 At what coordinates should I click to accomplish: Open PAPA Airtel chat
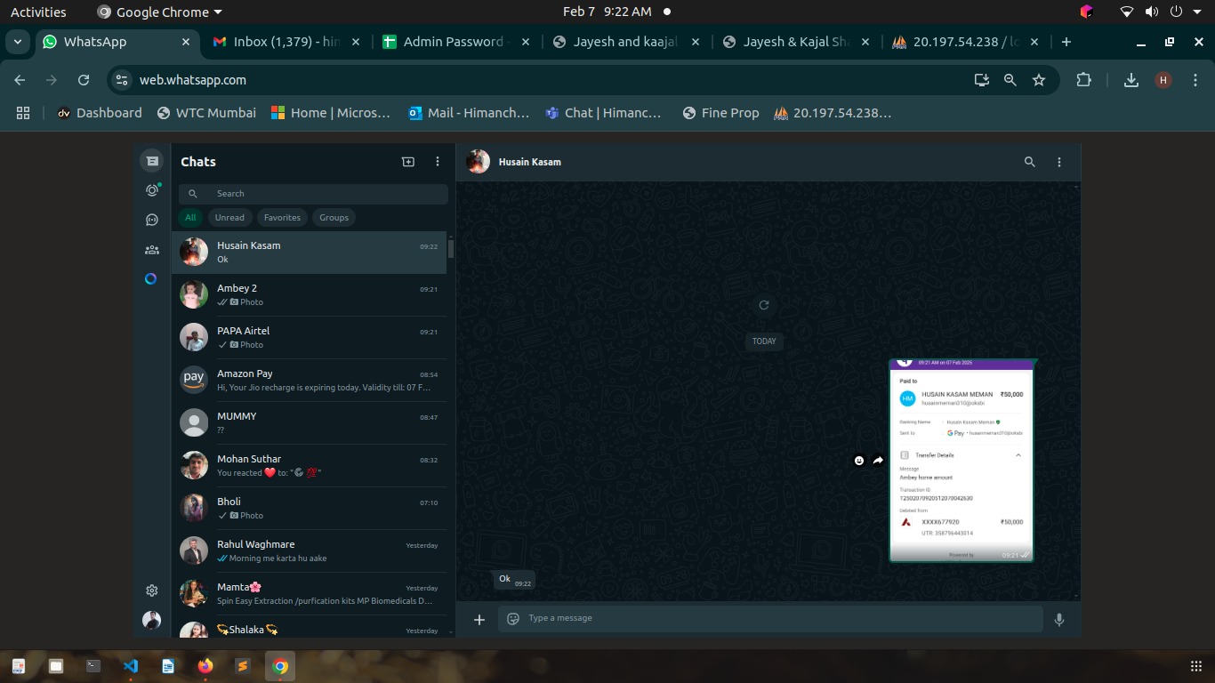click(x=310, y=338)
